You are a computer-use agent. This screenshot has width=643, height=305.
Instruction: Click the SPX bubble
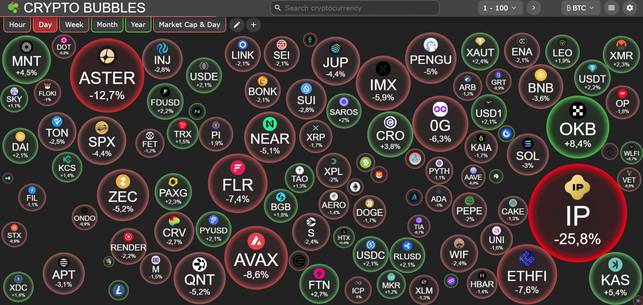[x=102, y=141]
